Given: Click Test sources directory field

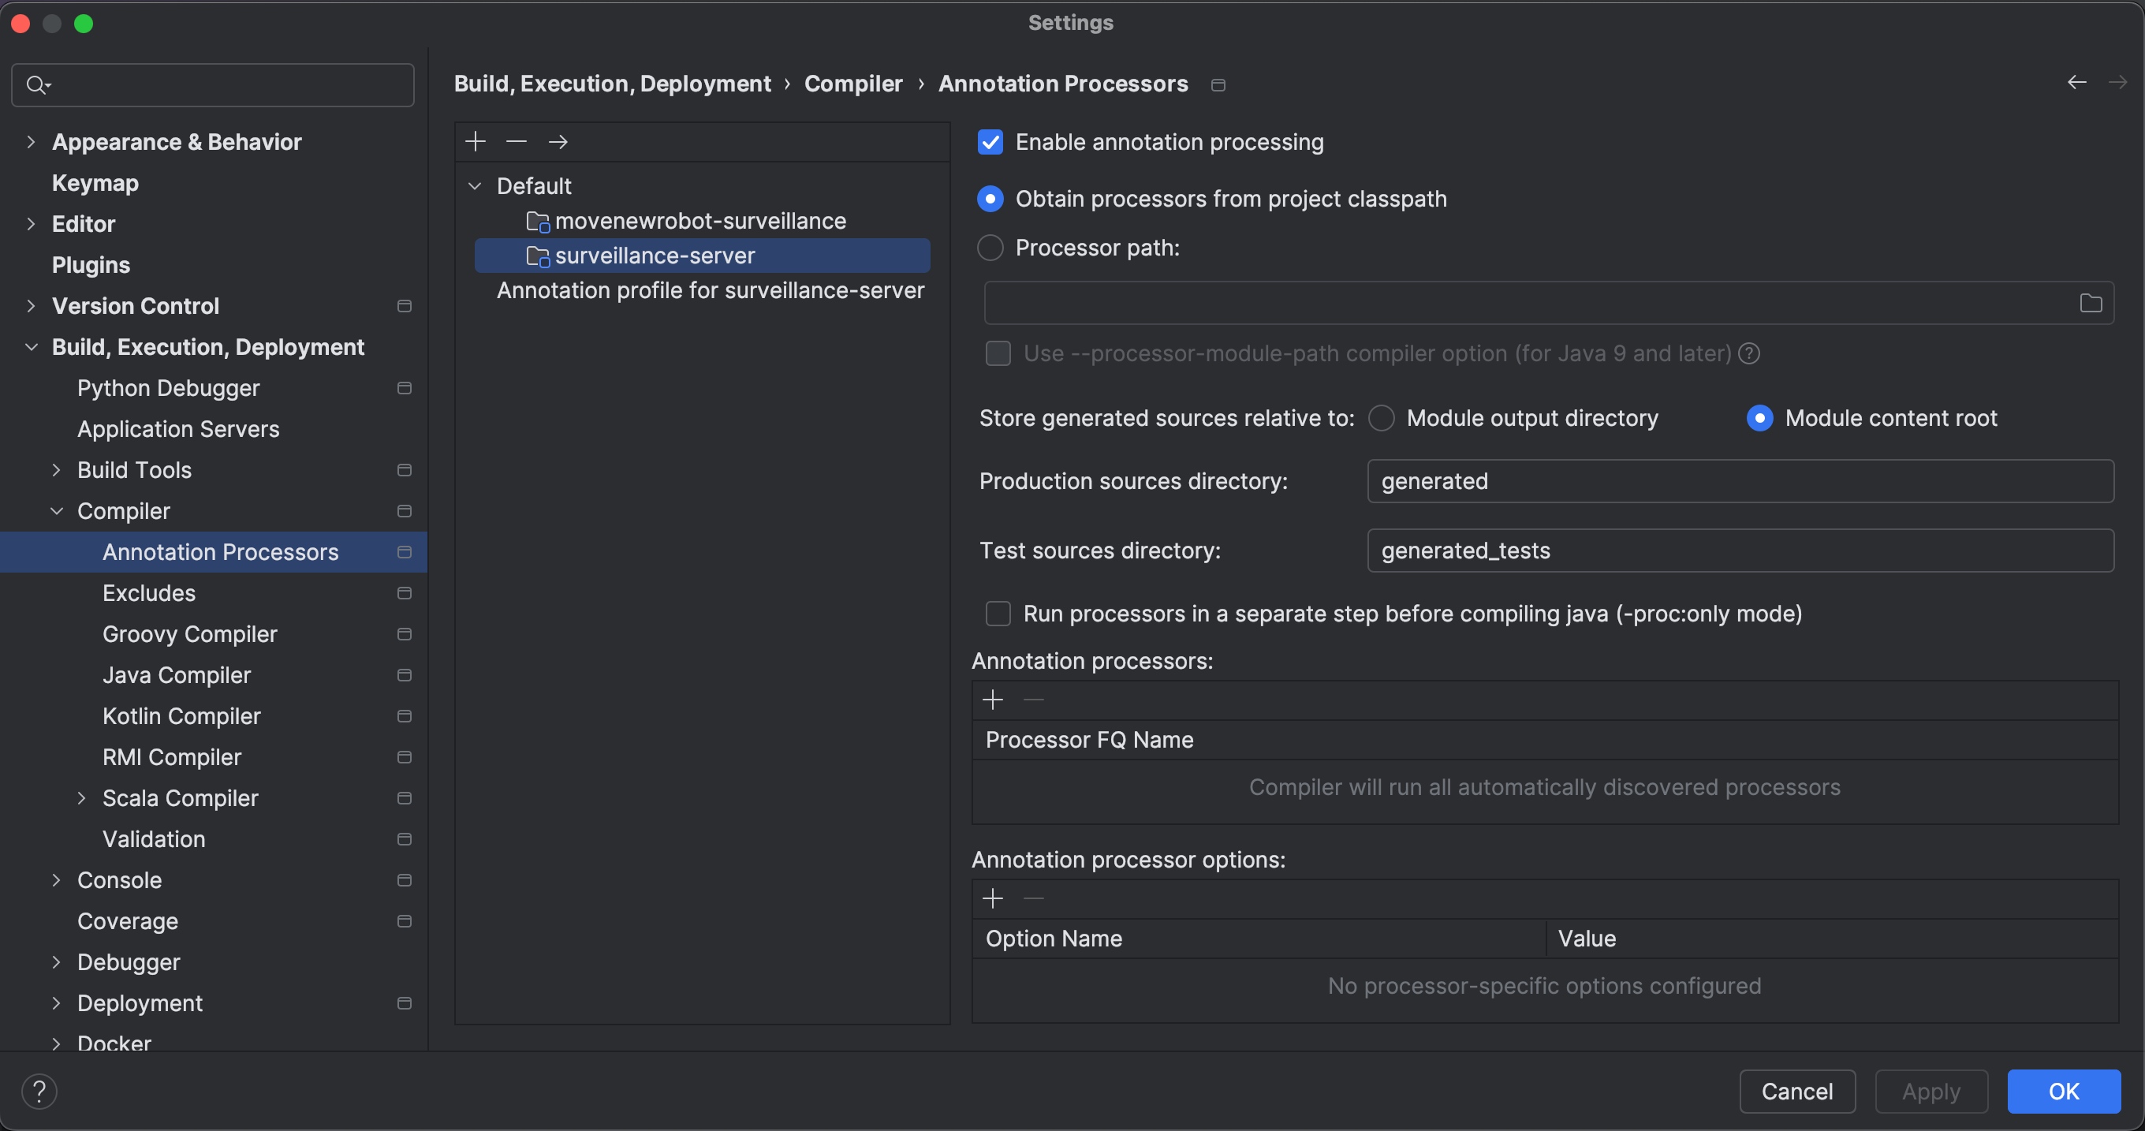Looking at the screenshot, I should tap(1740, 551).
